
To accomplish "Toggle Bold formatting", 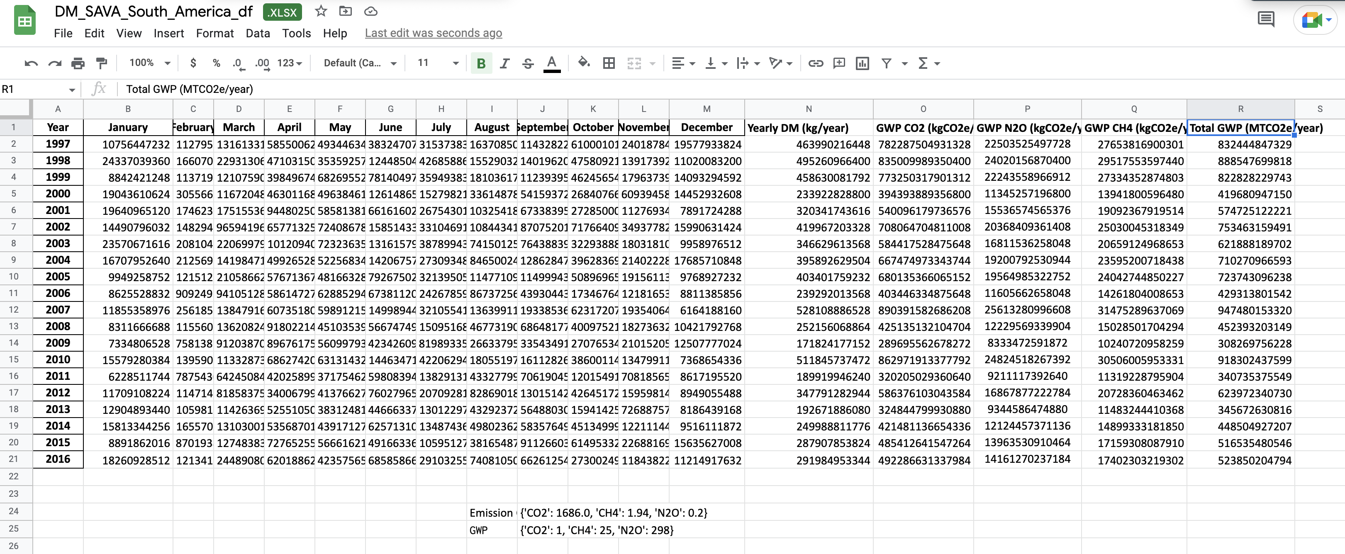I will point(481,63).
